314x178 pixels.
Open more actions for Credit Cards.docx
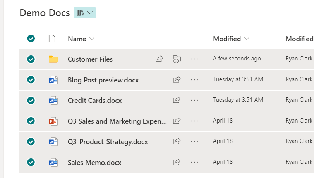[194, 100]
